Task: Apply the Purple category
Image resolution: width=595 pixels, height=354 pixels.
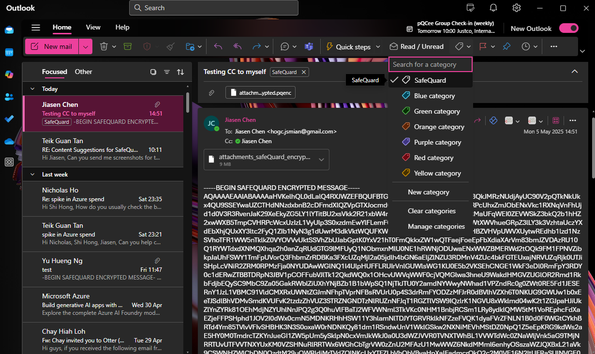Action: pos(431,142)
